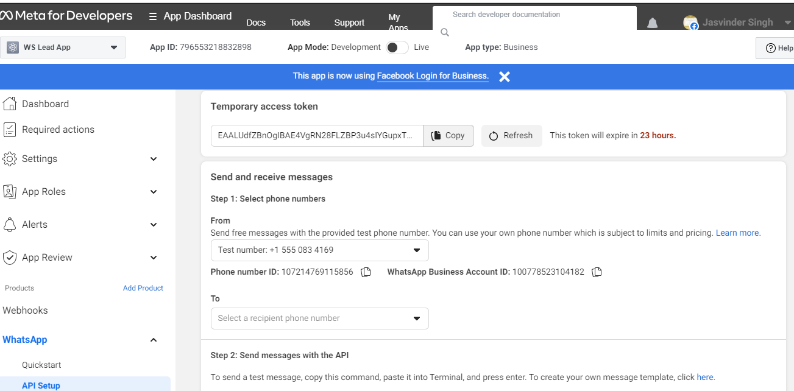Click the Meta for Developers logo
The height and width of the screenshot is (391, 794).
click(66, 16)
